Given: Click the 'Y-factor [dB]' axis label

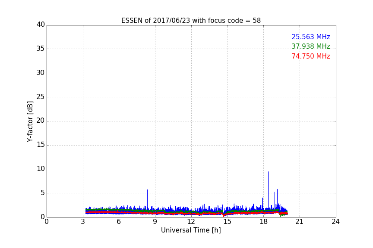Looking at the screenshot, I should click(30, 121).
